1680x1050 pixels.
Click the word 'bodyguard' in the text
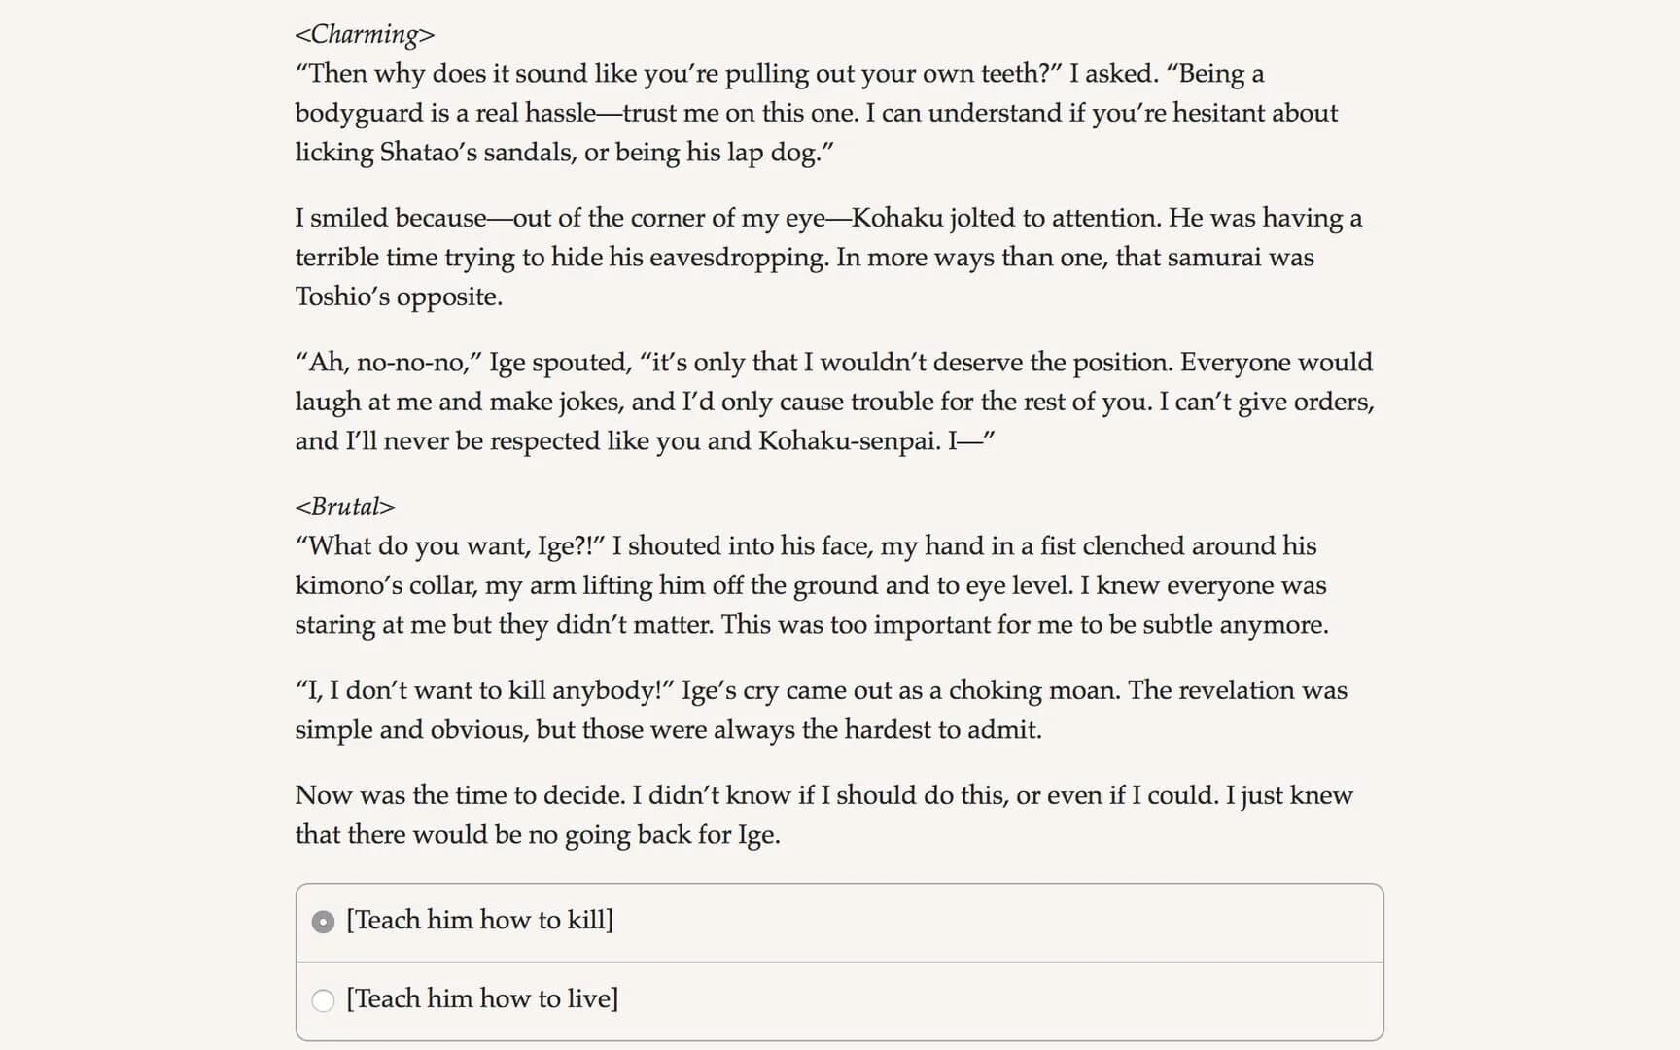tap(359, 114)
